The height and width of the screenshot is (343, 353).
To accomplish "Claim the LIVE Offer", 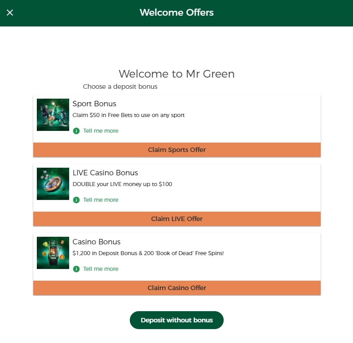I will [177, 219].
